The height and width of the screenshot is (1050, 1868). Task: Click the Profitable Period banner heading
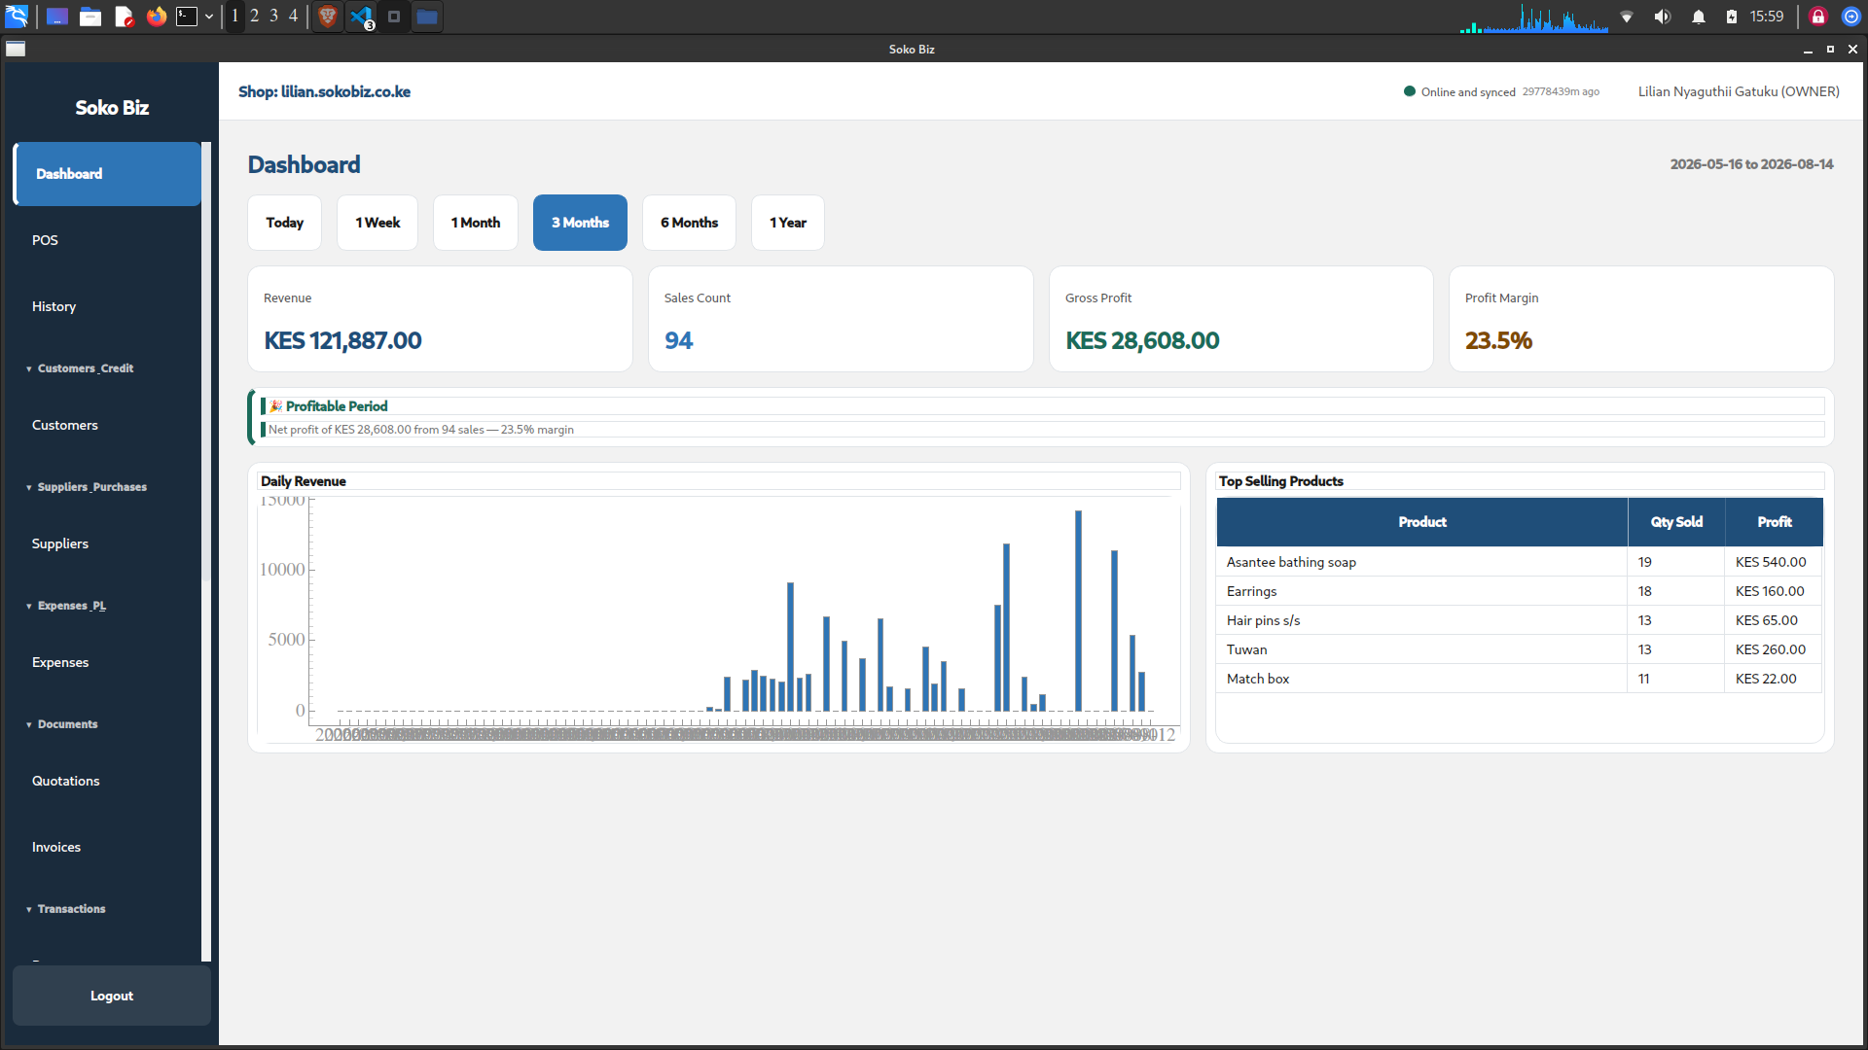[337, 406]
